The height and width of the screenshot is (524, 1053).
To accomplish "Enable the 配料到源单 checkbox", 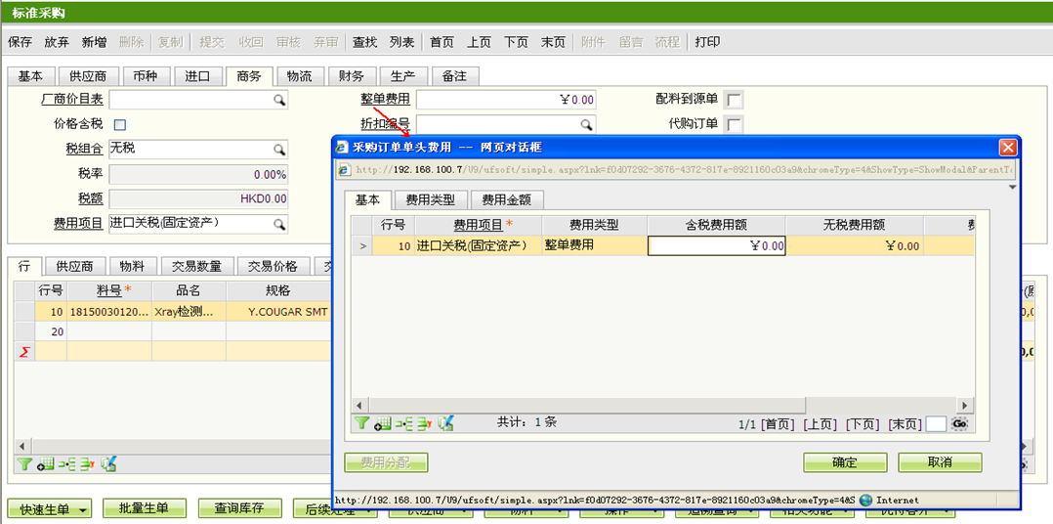I will pyautogui.click(x=734, y=100).
